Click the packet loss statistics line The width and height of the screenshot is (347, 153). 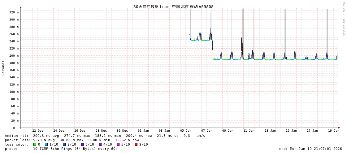[x=72, y=140]
